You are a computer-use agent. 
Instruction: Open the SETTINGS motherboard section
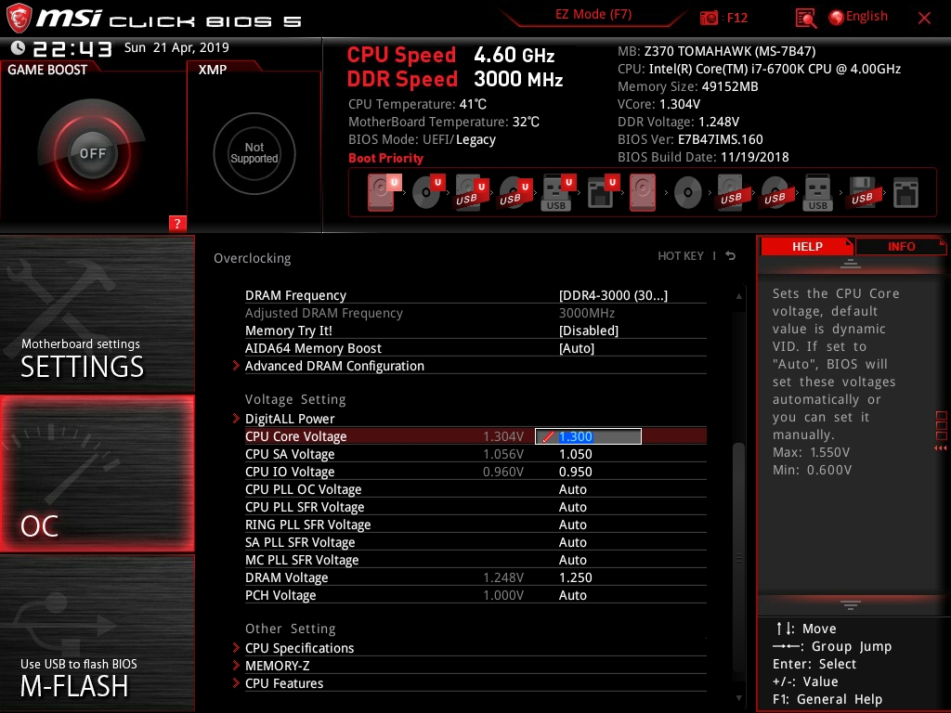click(x=97, y=314)
